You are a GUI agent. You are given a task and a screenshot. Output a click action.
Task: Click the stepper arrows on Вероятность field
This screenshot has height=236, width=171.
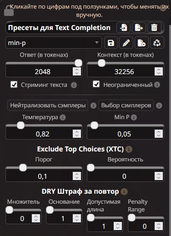click(x=159, y=176)
